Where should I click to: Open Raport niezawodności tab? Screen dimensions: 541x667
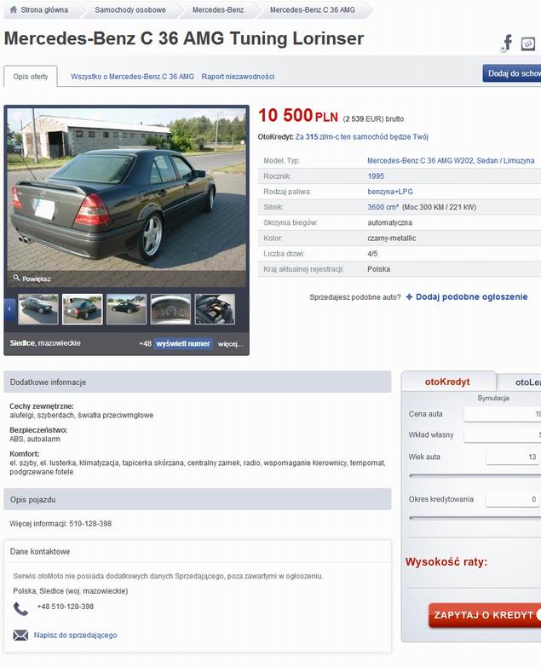point(238,77)
